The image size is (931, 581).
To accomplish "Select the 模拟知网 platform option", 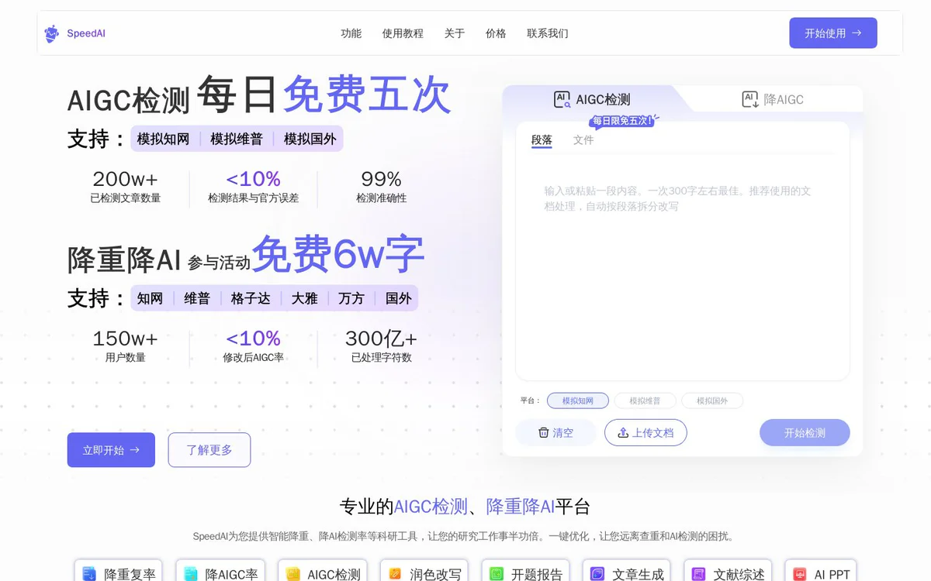I will [x=578, y=401].
